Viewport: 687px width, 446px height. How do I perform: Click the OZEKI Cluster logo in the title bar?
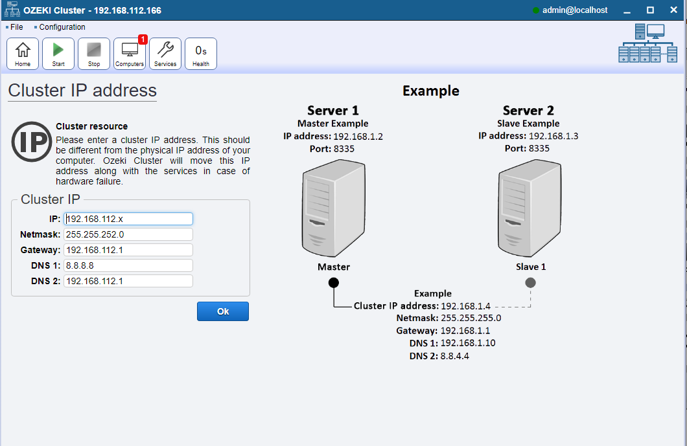click(x=12, y=9)
